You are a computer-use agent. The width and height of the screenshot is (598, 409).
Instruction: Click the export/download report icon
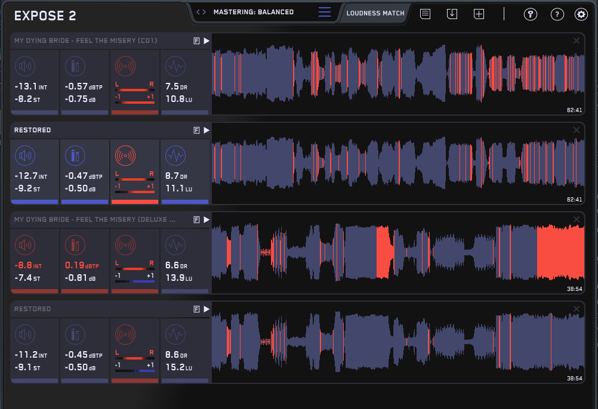452,14
